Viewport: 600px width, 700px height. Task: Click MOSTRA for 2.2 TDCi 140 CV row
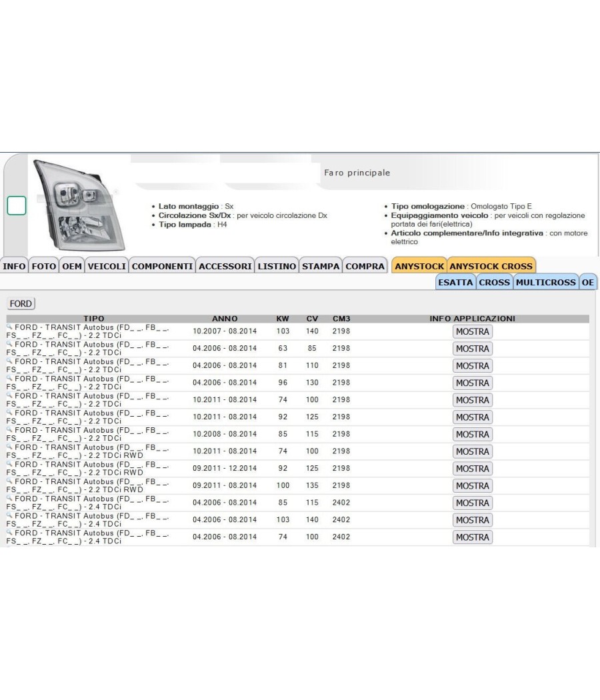[472, 332]
